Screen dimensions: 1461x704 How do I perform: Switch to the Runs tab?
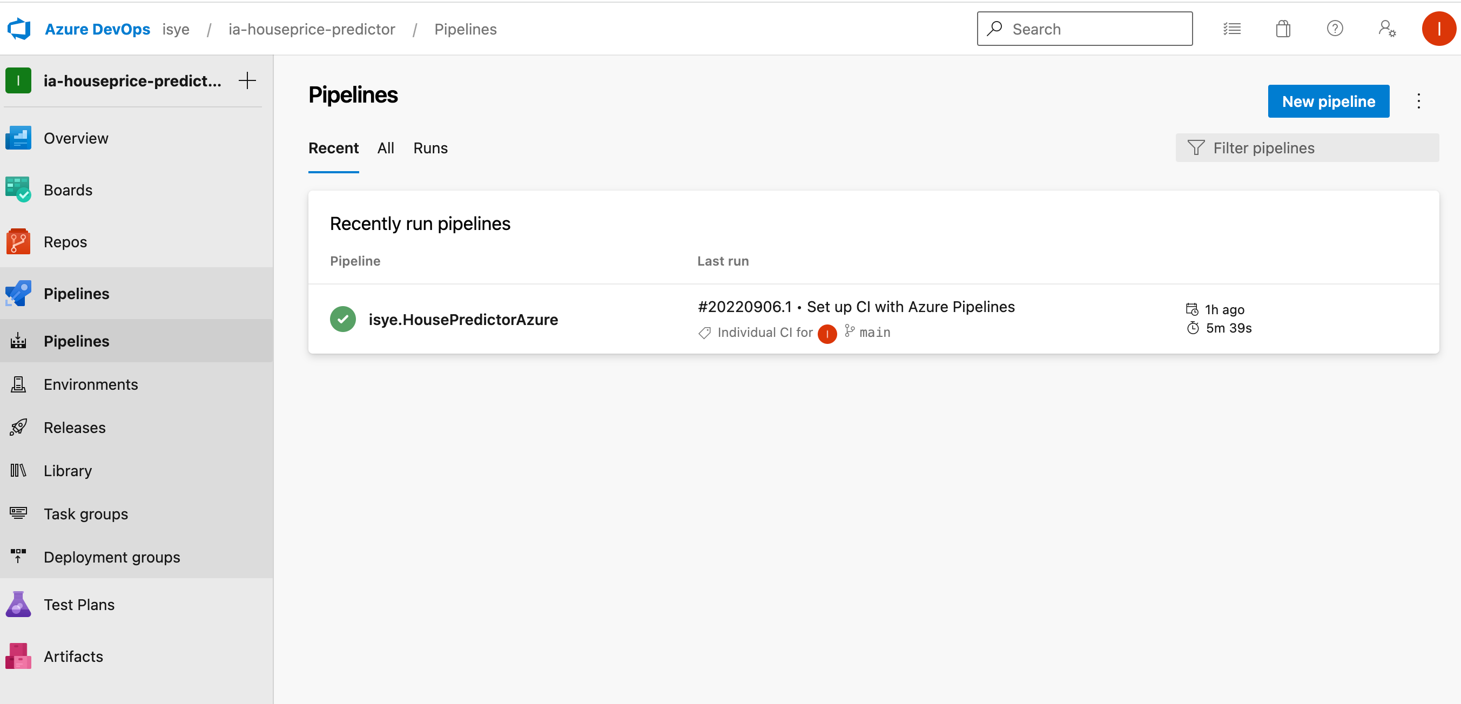430,148
